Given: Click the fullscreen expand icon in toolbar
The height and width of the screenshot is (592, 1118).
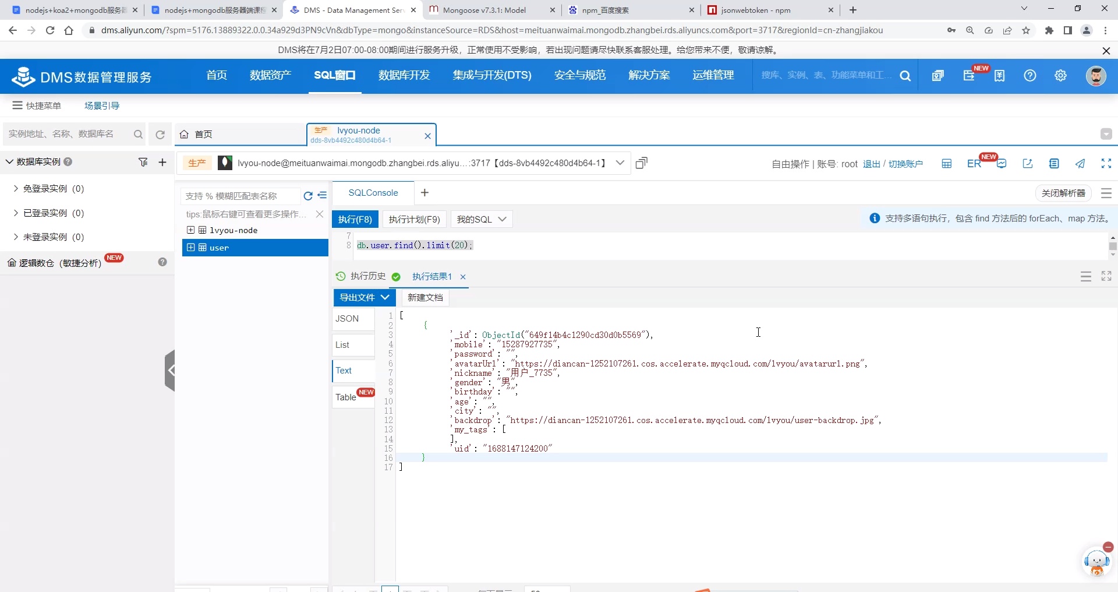Looking at the screenshot, I should [x=1106, y=164].
